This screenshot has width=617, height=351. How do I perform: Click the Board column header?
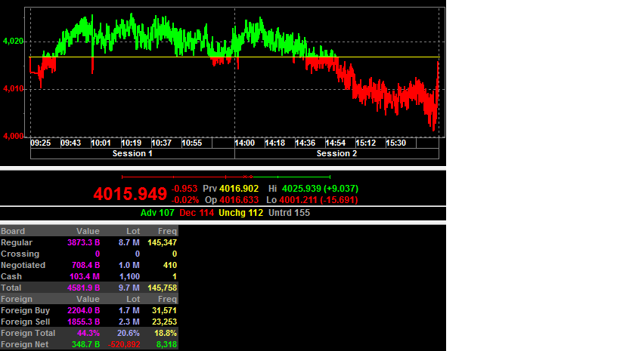tap(13, 231)
